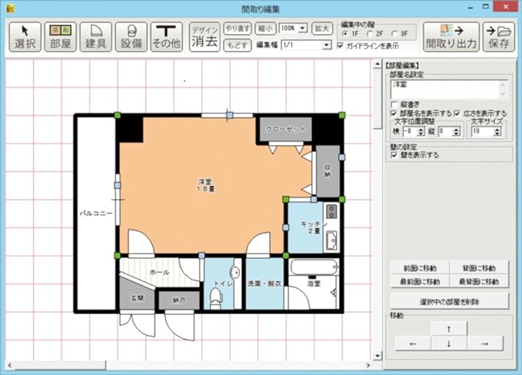Click the 間取り出力 export icon
Viewport: 522px width, 375px height.
(451, 37)
